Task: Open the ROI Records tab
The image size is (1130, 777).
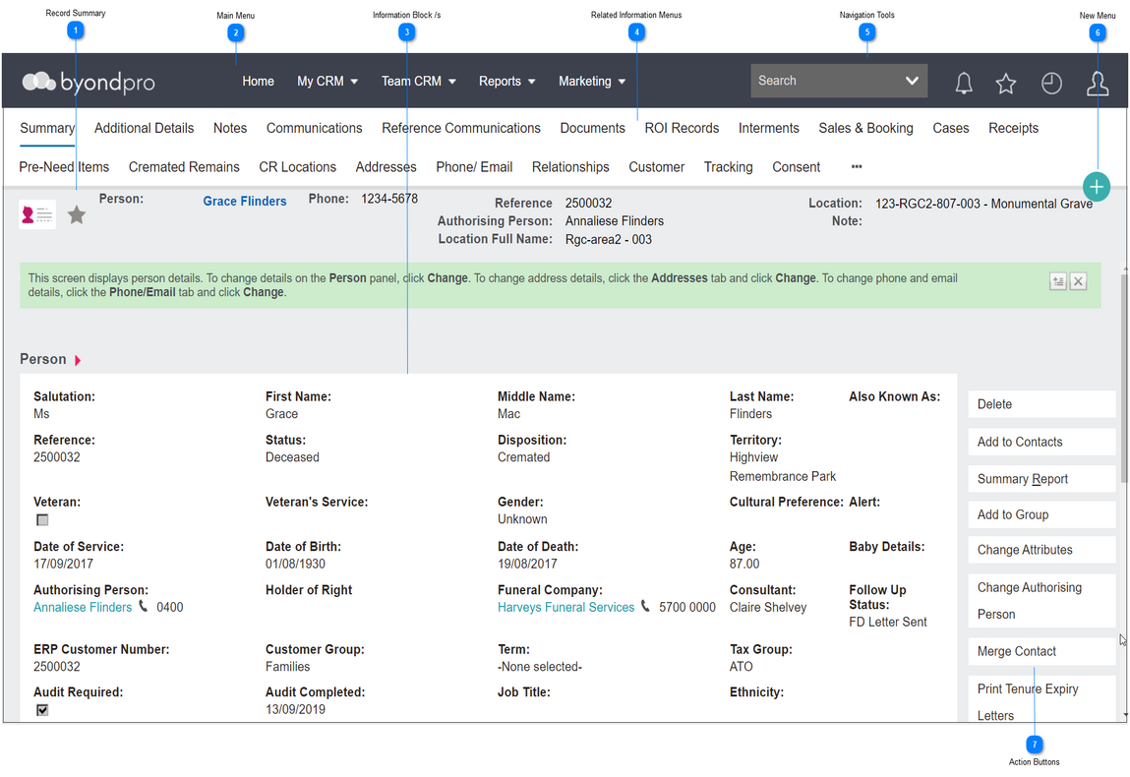Action: click(682, 128)
